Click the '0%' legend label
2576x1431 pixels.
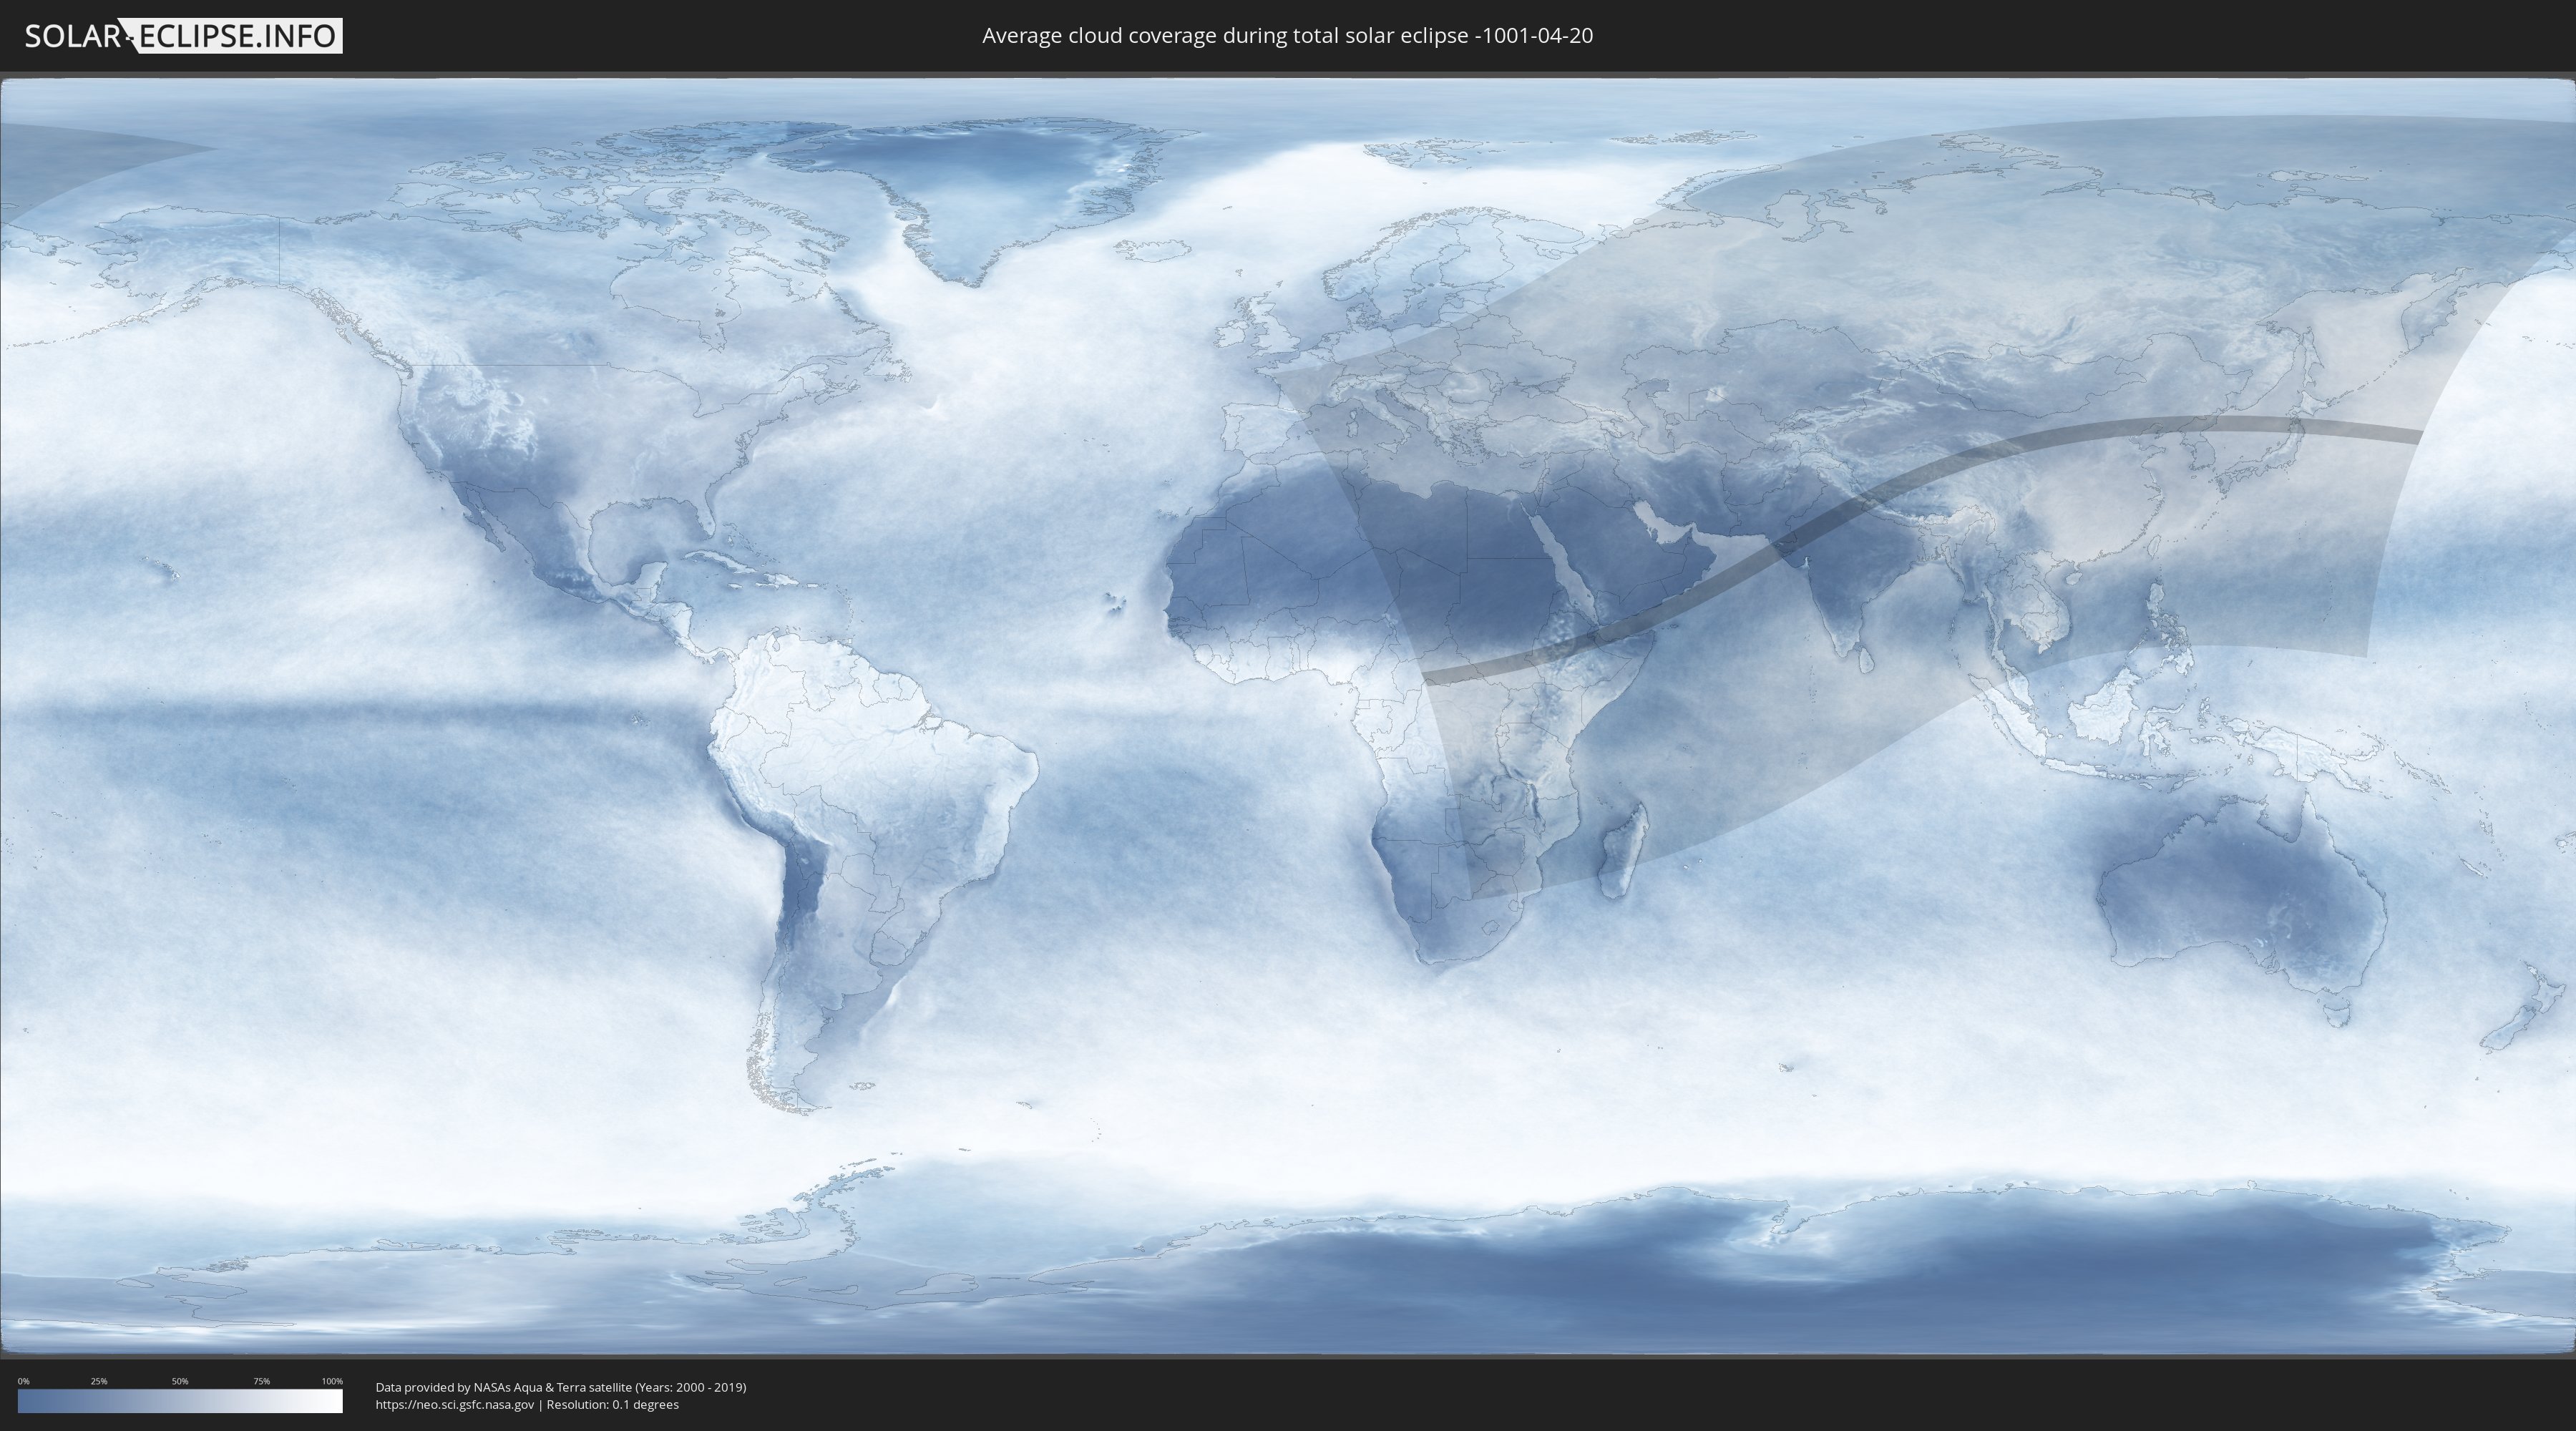tap(24, 1381)
